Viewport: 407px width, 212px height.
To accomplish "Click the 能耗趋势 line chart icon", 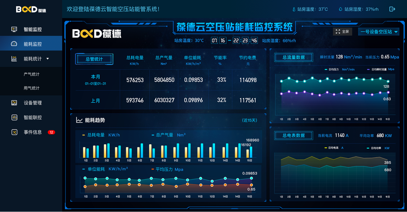I will 79,120.
